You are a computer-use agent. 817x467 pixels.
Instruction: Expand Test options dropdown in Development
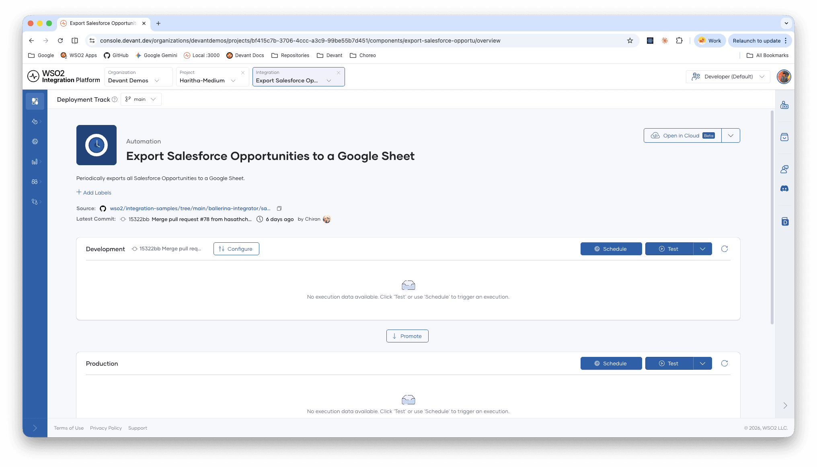(x=703, y=249)
